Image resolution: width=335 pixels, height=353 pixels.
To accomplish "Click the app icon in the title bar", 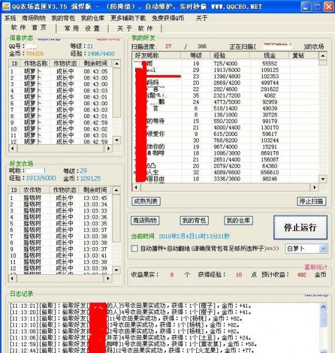I will point(6,6).
